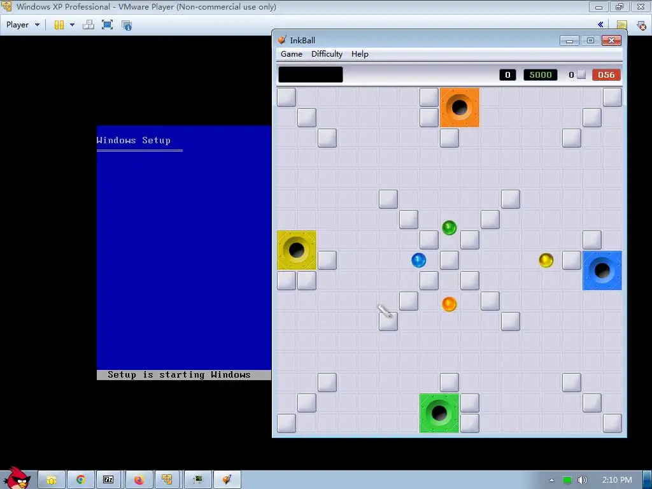Click the Setup is starting Windows status bar

click(x=184, y=374)
